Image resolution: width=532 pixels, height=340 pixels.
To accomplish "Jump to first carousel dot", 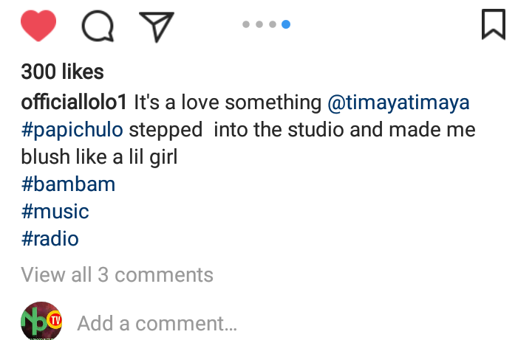I will (x=246, y=24).
